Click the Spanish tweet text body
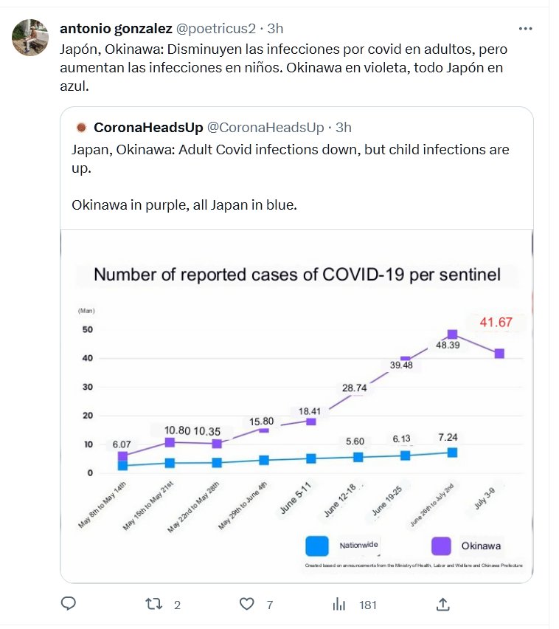559x629 pixels. tap(283, 67)
